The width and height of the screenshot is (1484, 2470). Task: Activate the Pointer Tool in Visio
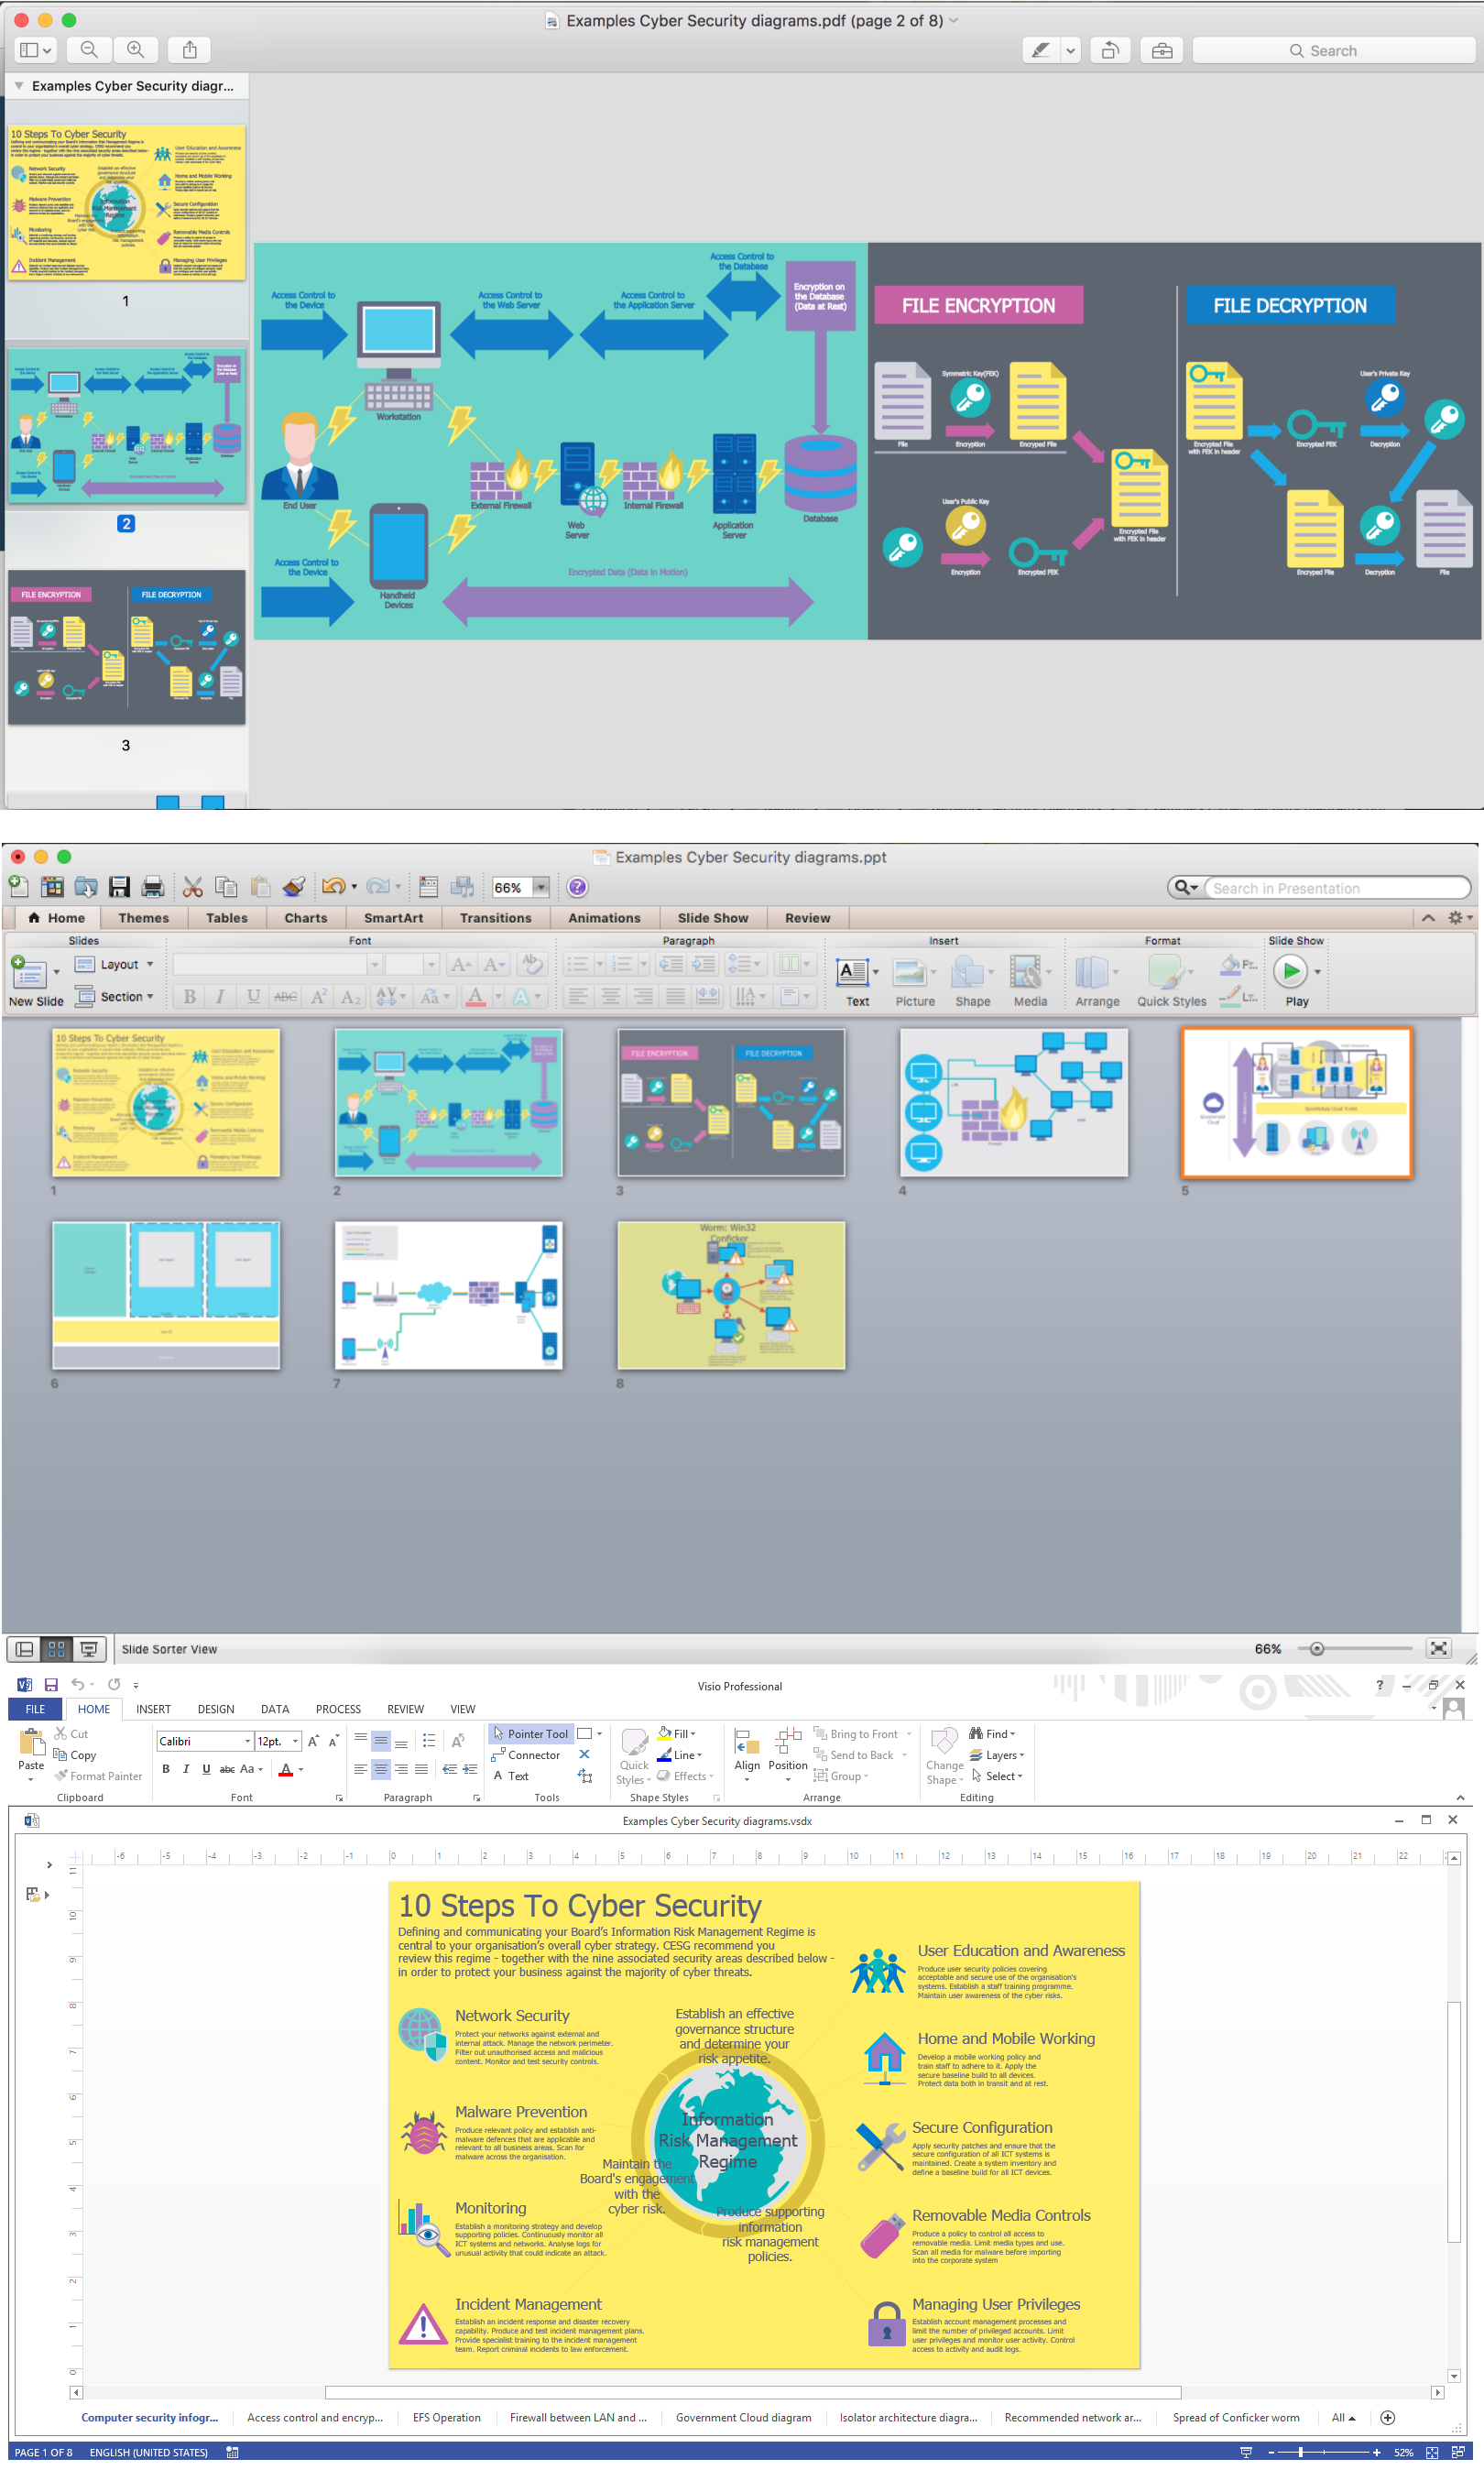531,1734
